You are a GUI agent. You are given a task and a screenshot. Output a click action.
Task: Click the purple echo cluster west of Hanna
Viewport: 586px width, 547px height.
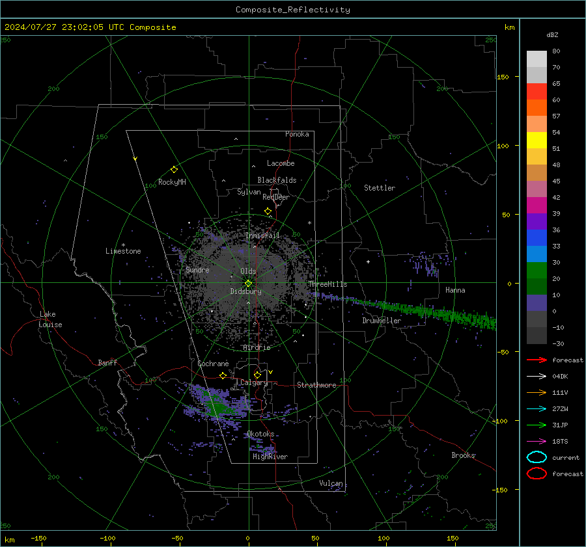click(428, 264)
